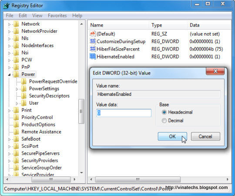Click the PCW folder icon
The image size is (235, 196).
coord(16,60)
